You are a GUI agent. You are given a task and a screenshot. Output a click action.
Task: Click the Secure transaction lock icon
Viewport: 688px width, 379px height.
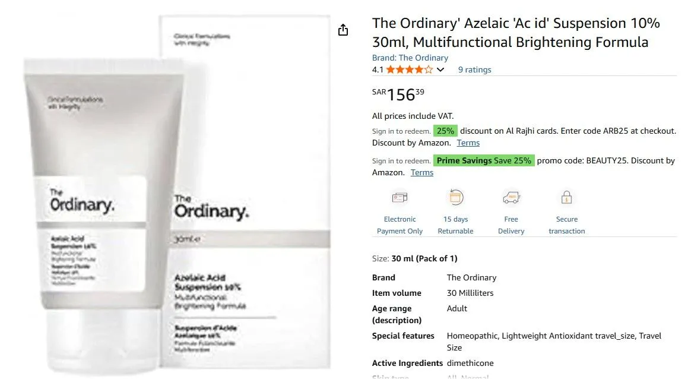[x=566, y=197]
